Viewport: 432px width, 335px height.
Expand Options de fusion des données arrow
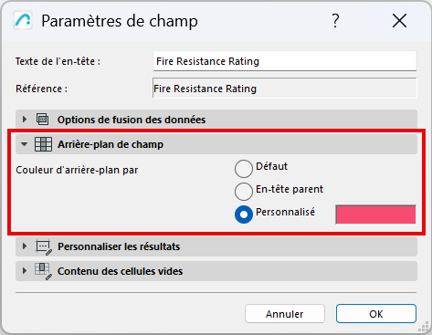pyautogui.click(x=25, y=120)
